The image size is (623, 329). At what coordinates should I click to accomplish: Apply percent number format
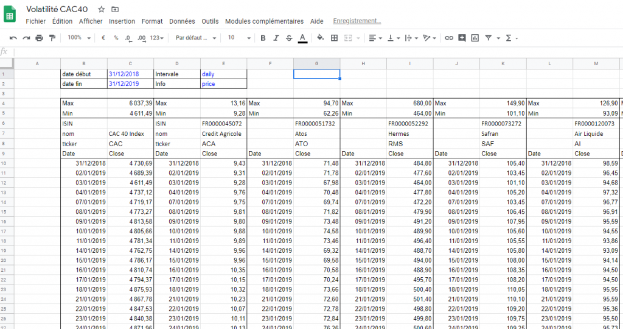(116, 38)
